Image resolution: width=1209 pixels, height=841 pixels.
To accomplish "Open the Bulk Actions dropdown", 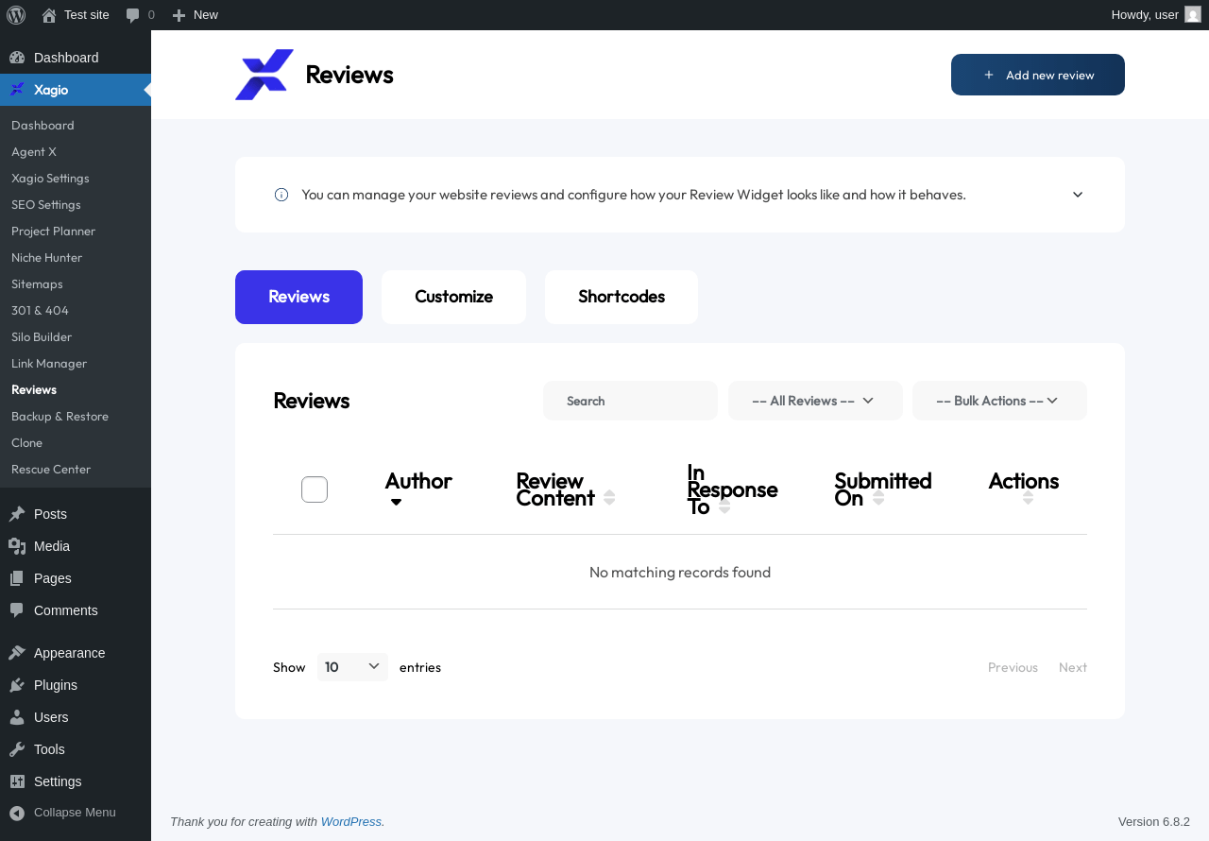I will click(x=999, y=401).
